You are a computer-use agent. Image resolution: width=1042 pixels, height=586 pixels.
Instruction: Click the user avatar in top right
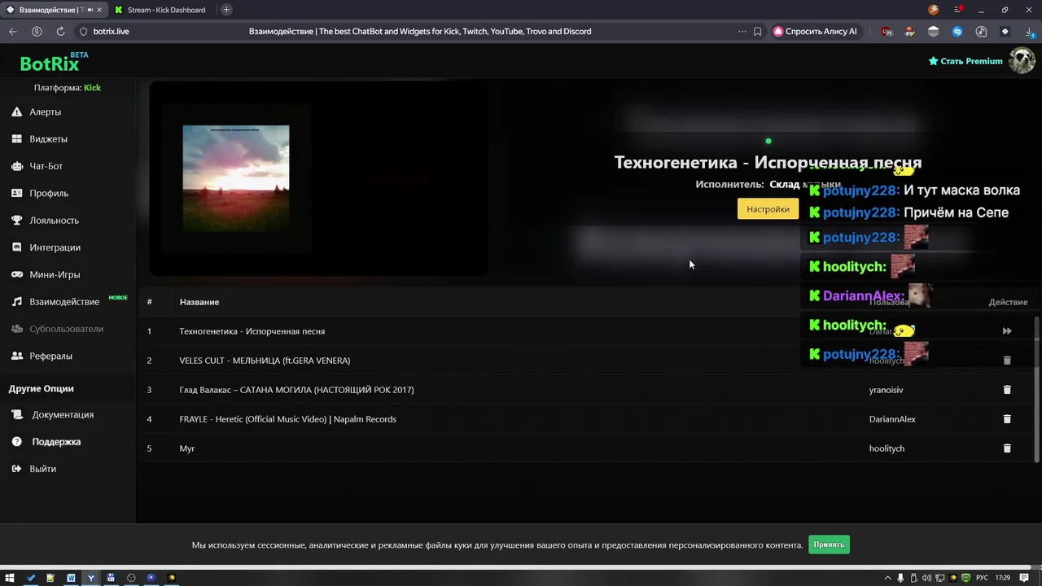pyautogui.click(x=1022, y=61)
